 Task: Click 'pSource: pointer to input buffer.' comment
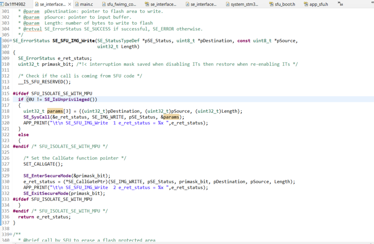pos(88,17)
